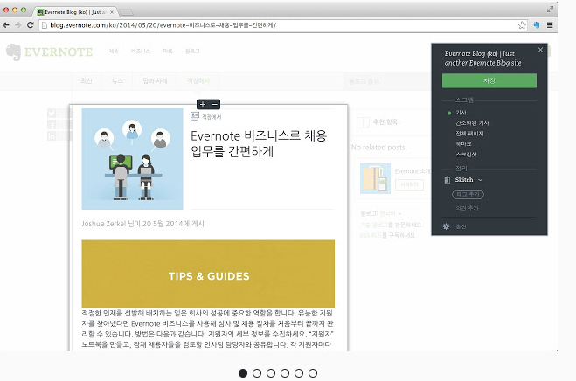Image resolution: width=576 pixels, height=381 pixels.
Task: Switch to the 팁과 사례 tips tab
Action: pos(155,80)
